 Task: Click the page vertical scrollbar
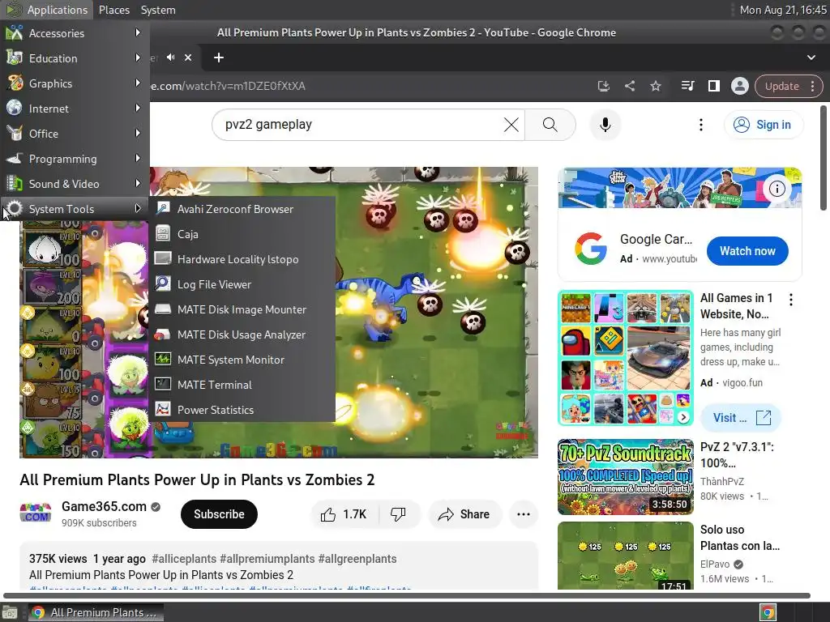coord(824,158)
